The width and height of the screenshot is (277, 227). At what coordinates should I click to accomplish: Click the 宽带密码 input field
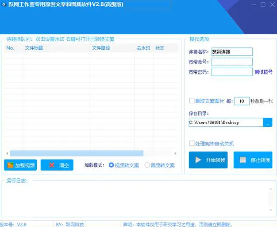tap(232, 72)
